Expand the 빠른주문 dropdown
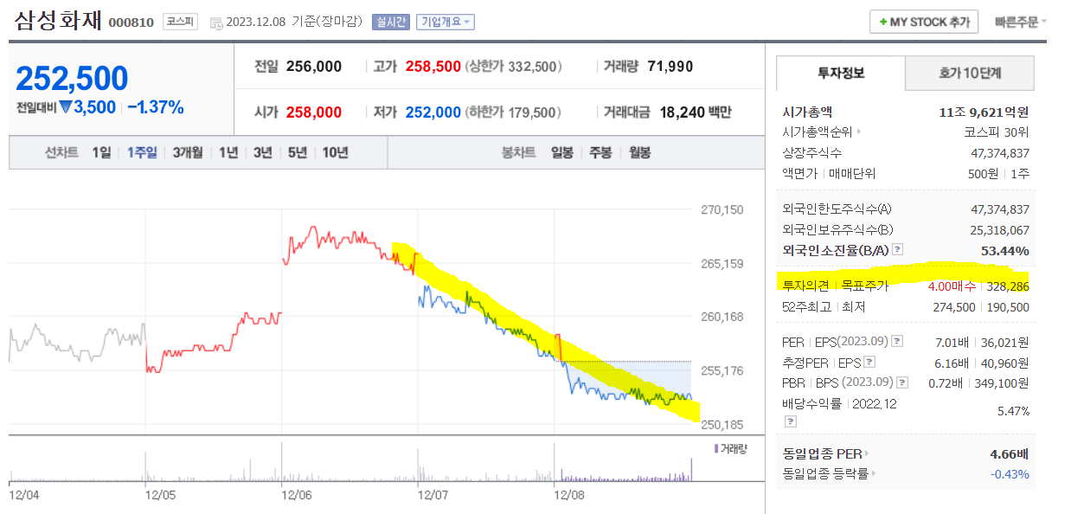Screen dimensions: 1071x514 [1021, 22]
